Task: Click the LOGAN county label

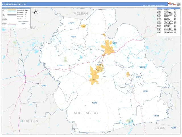Action: tap(160, 128)
